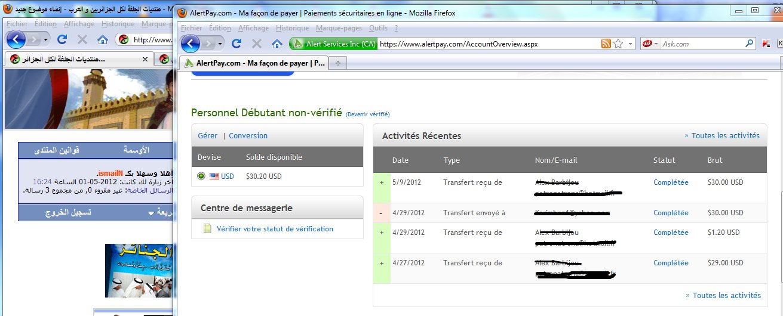The height and width of the screenshot is (316, 783).
Task: Click the Transfert envoyé à type cell
Action: point(474,213)
